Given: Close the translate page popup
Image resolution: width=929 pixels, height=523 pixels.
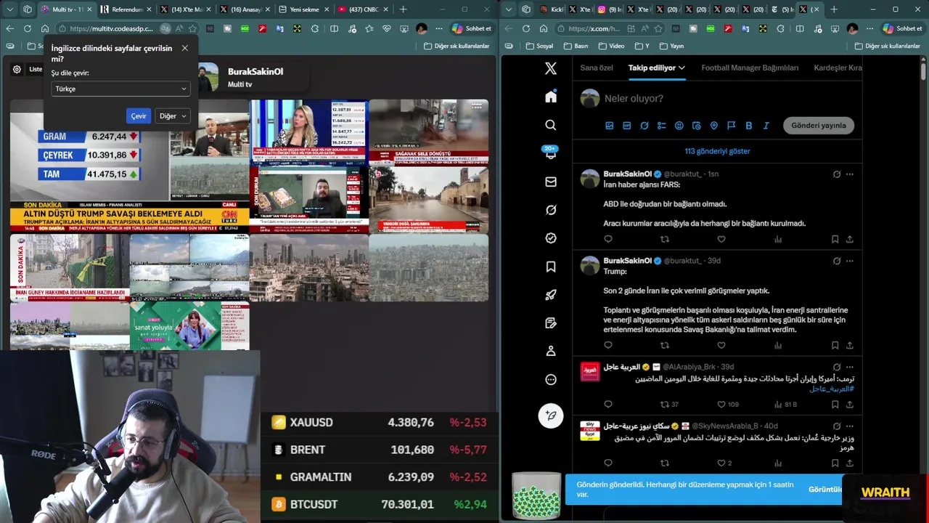Looking at the screenshot, I should [x=184, y=48].
